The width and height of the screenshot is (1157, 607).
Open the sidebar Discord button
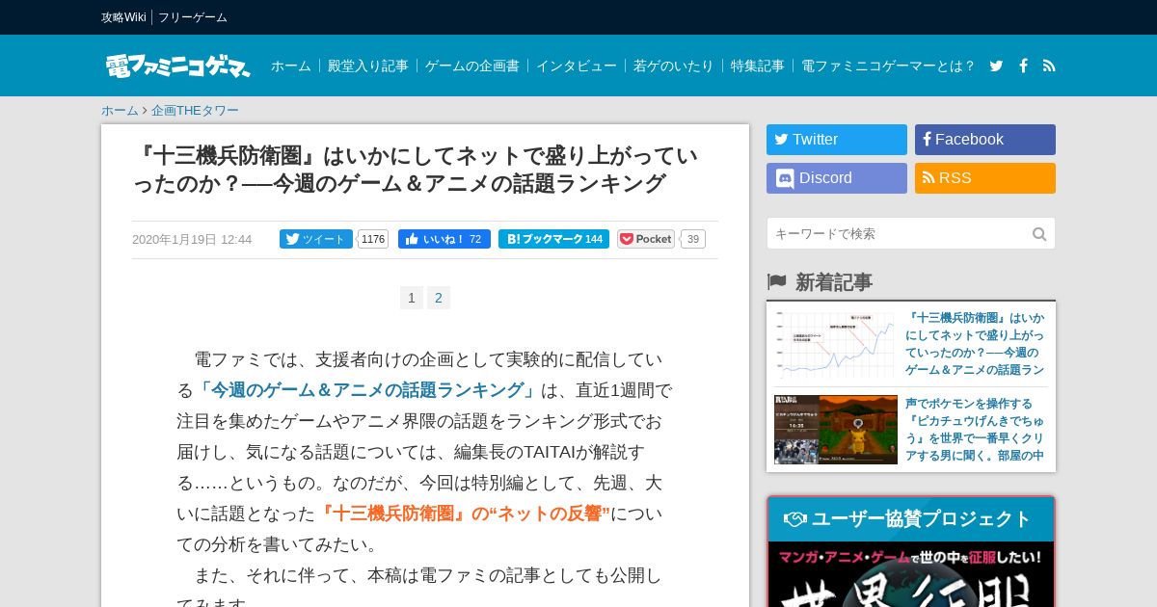[837, 178]
